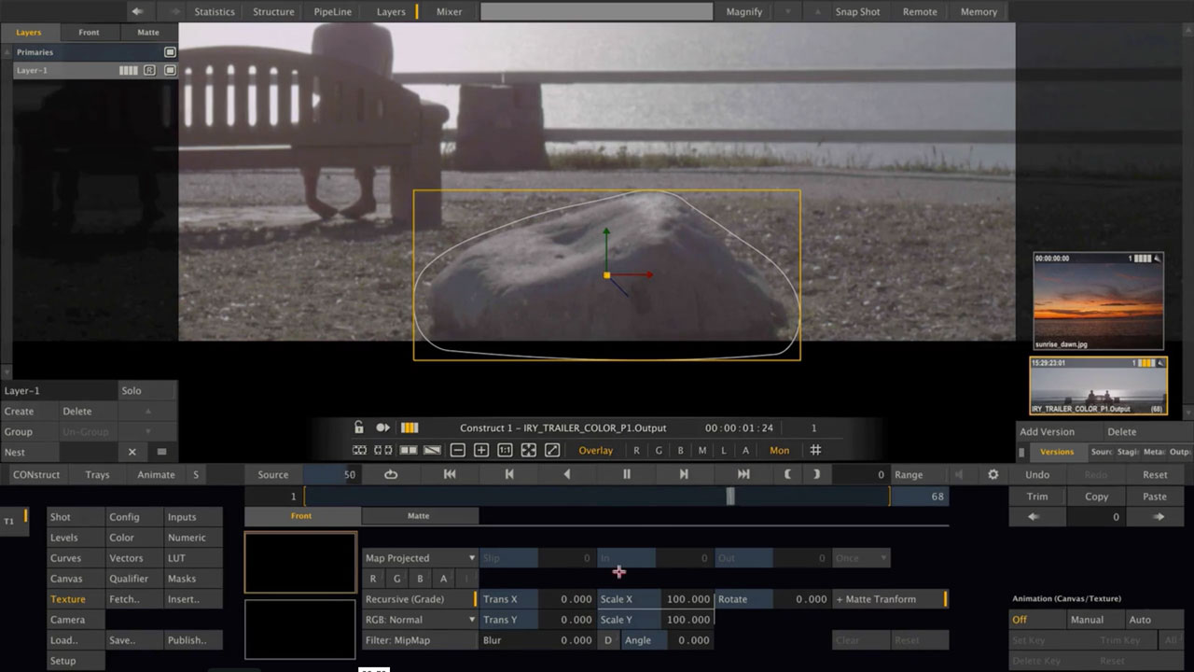Toggle the G channel view
The width and height of the screenshot is (1194, 672).
(659, 450)
